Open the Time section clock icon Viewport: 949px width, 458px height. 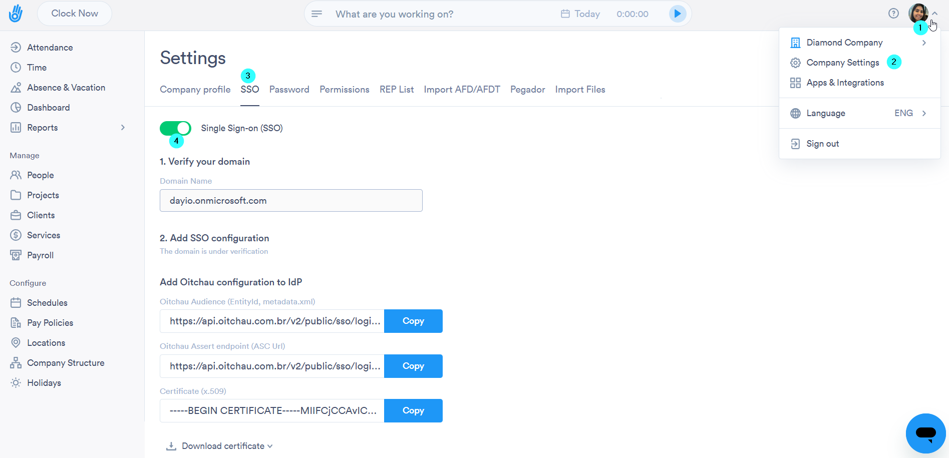[16, 68]
